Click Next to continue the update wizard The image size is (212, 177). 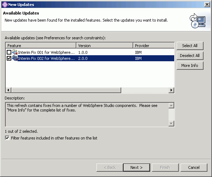tap(136, 167)
